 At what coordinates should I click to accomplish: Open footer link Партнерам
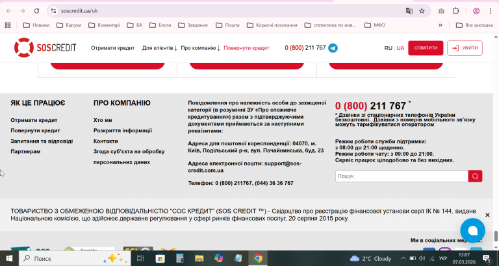point(25,152)
